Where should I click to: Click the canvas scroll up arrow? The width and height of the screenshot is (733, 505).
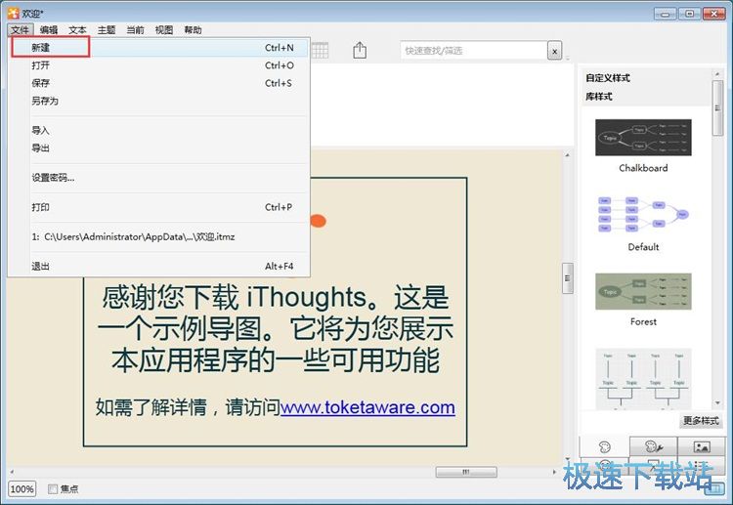point(568,155)
